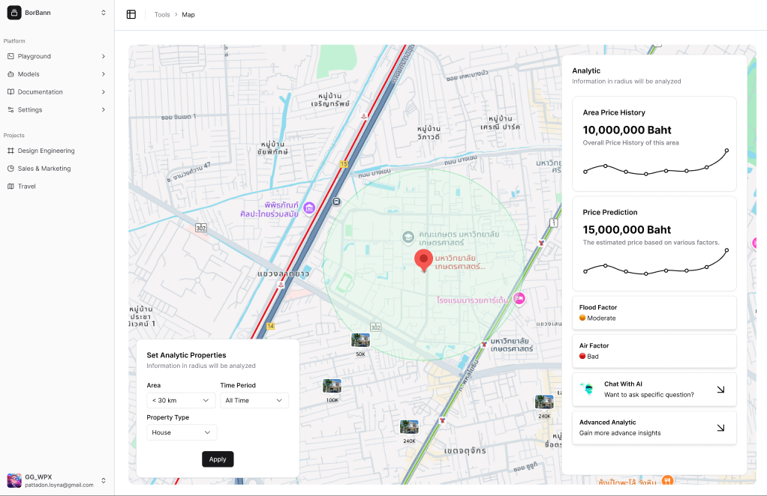Click the Tools breadcrumb link
The image size is (767, 496).
click(x=162, y=15)
